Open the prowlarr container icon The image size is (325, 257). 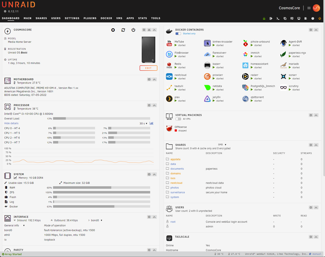point(207,76)
